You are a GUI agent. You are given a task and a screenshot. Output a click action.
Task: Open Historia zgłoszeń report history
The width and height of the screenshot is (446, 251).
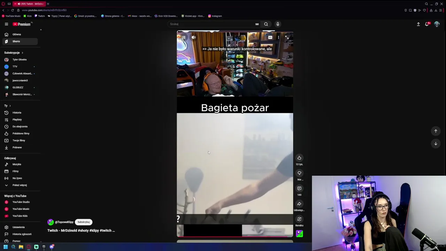[x=20, y=234]
